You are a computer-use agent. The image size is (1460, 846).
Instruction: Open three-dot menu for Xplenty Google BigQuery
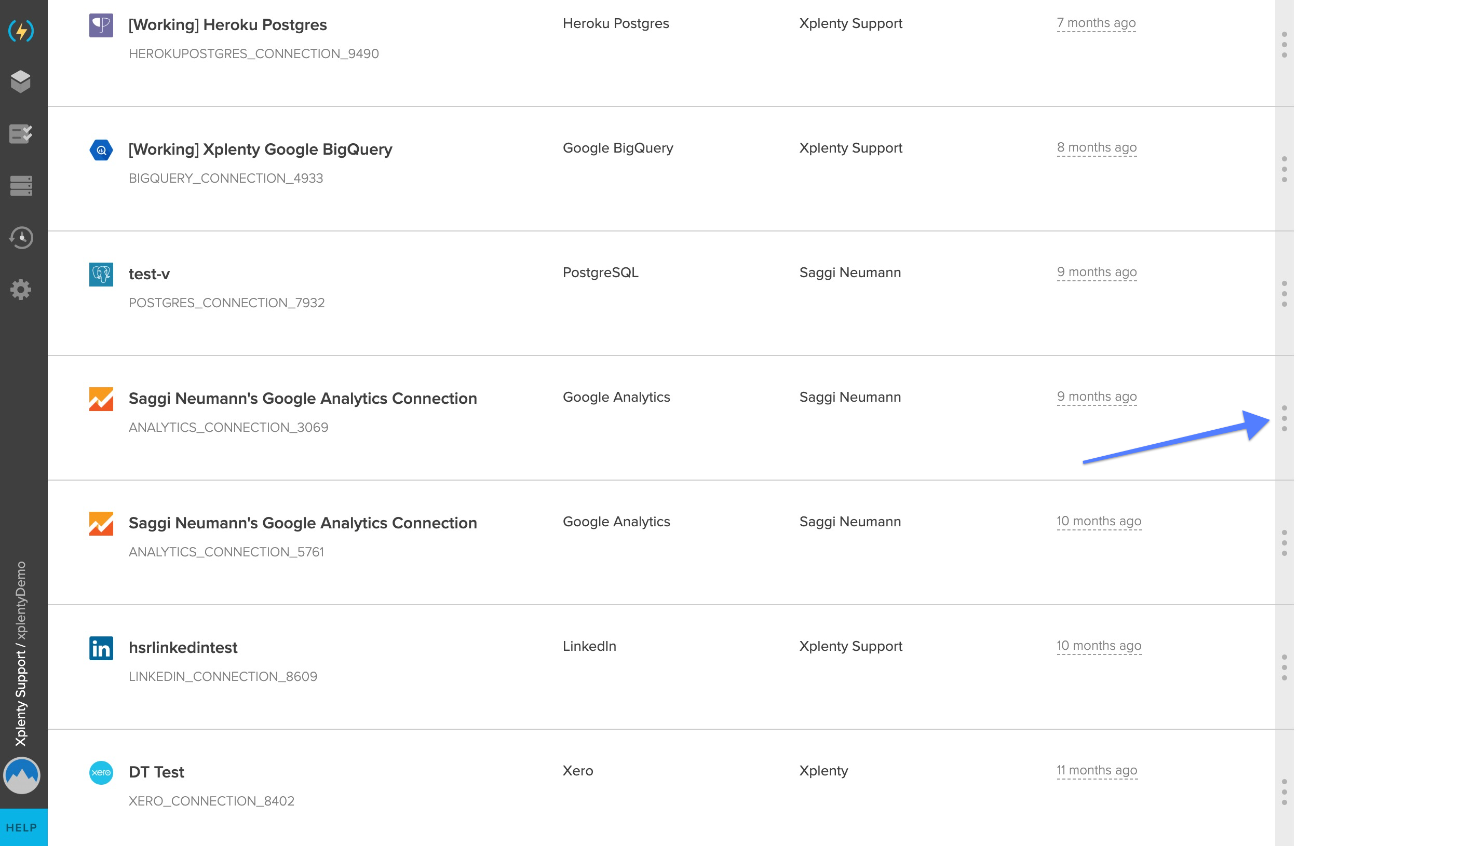click(1284, 169)
